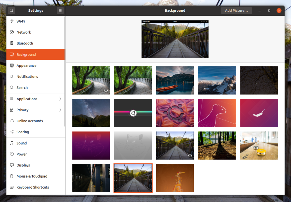Click the Add Picture button

click(236, 11)
